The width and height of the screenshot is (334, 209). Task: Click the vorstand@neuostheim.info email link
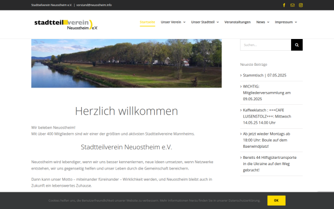click(x=94, y=5)
